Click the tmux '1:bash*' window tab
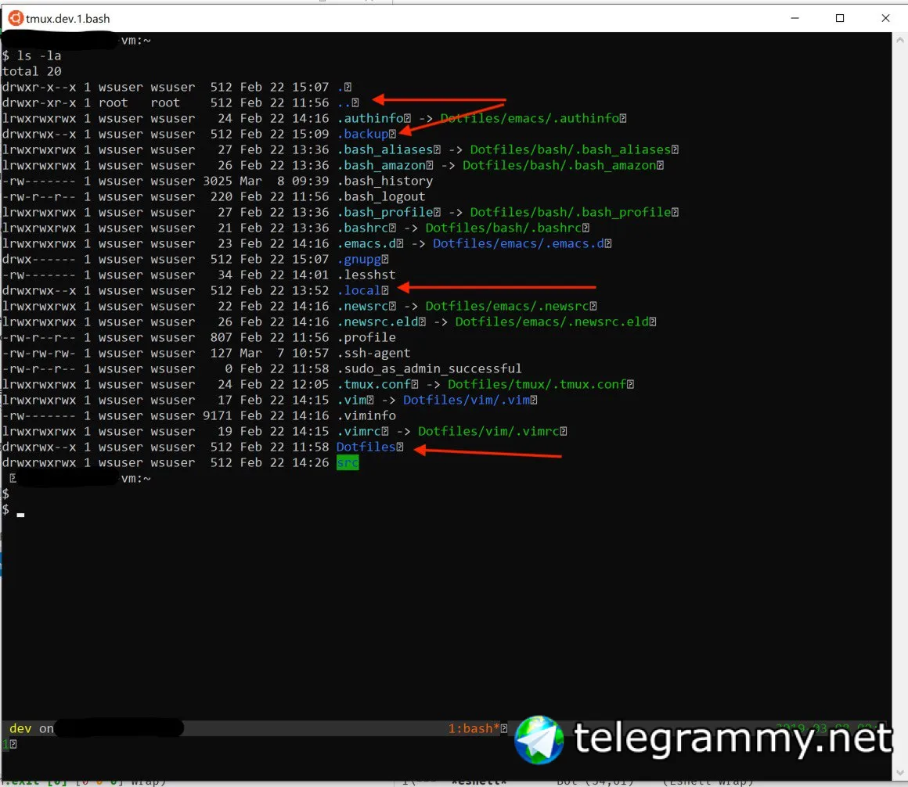 (x=474, y=728)
